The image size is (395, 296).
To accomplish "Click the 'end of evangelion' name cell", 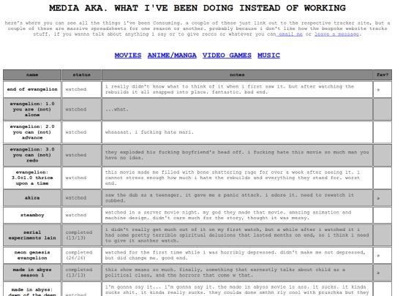I will pos(32,89).
